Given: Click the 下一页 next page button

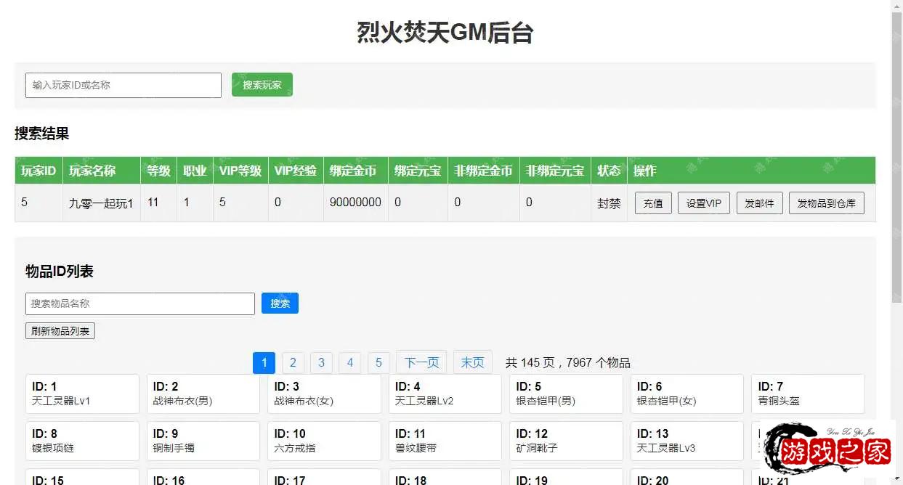Looking at the screenshot, I should [x=421, y=362].
